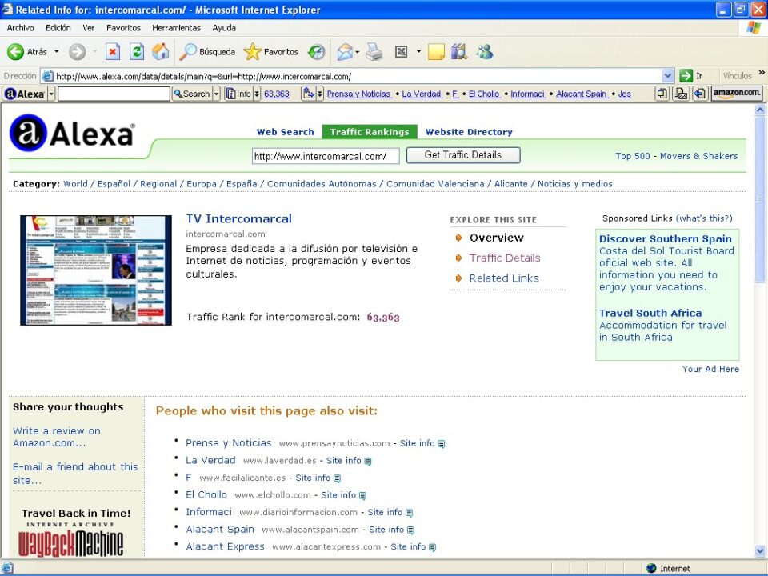
Task: Open the Mail envelope icon
Action: (344, 52)
